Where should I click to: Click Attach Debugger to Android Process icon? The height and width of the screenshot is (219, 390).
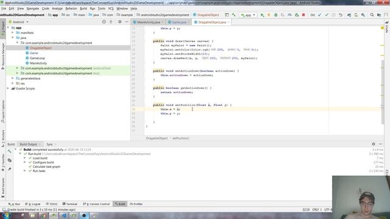point(297,15)
